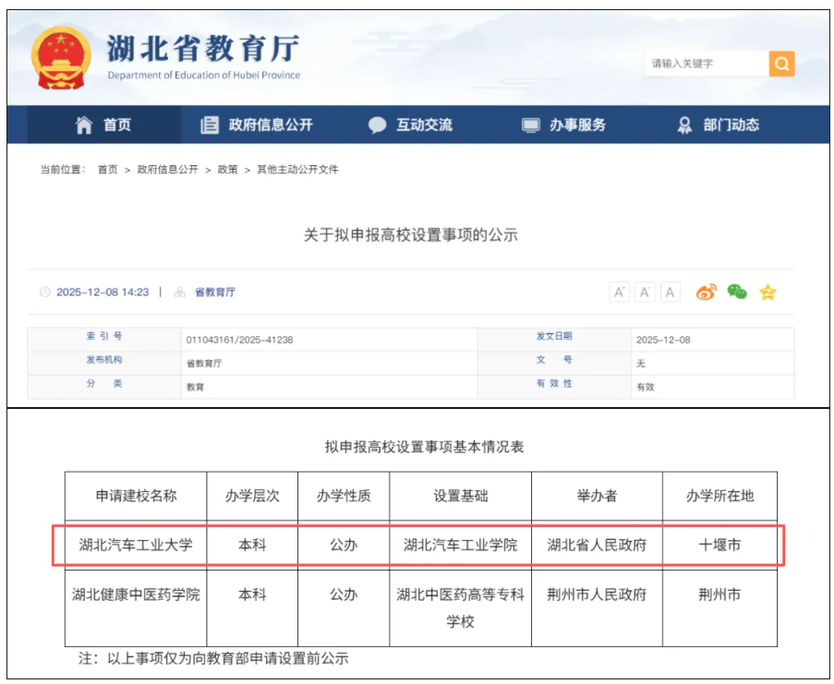The height and width of the screenshot is (684, 834).
Task: Click the document icon beside 政府信息公开
Action: (210, 125)
